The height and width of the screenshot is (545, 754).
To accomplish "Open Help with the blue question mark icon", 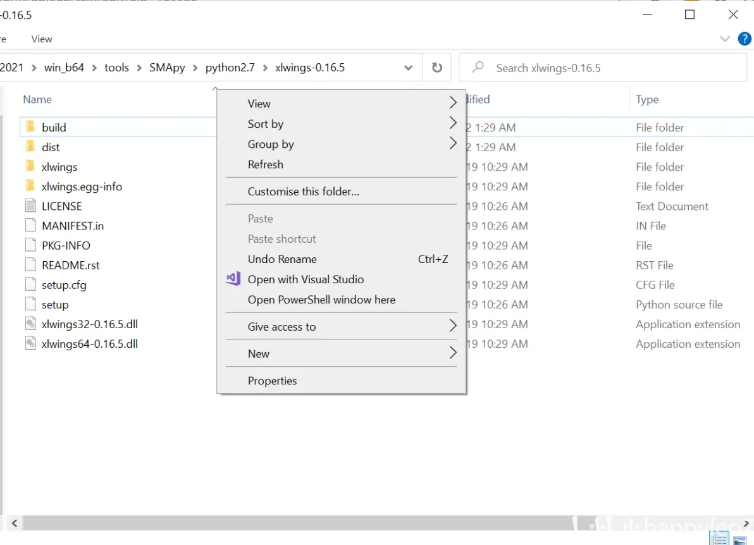I will tap(745, 39).
